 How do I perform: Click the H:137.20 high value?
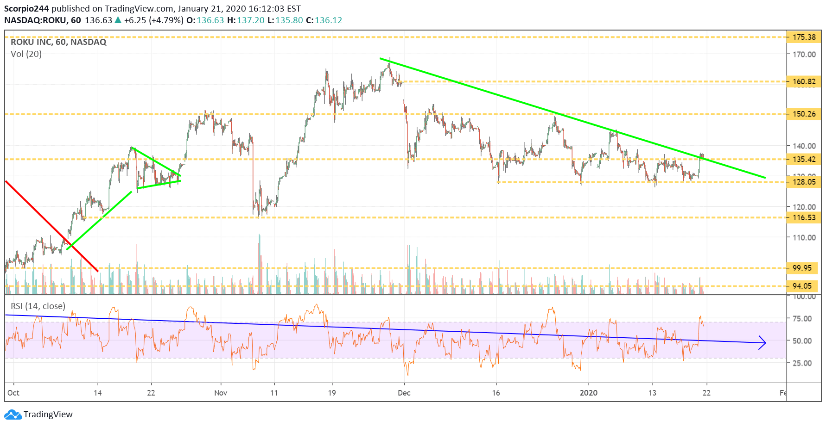pos(246,20)
